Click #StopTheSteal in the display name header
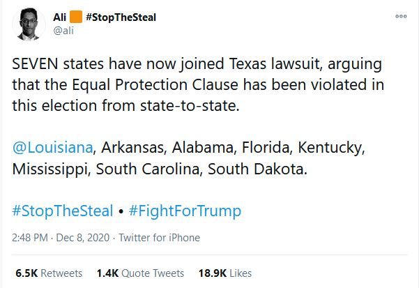 (x=121, y=17)
